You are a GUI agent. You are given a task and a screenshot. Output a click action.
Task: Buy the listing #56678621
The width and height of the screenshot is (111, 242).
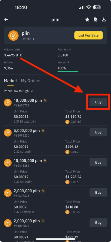(x=98, y=192)
